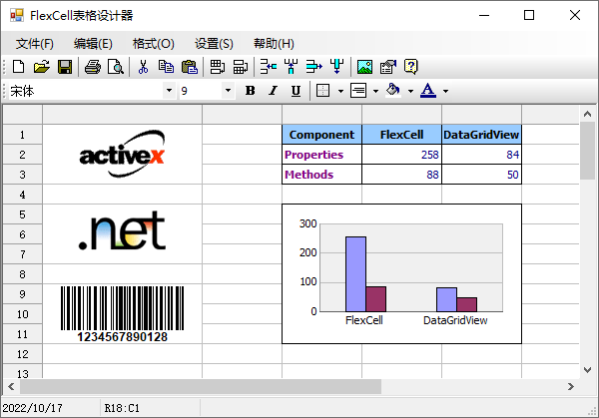This screenshot has height=418, width=599.
Task: Select the cell with value 88
Action: (402, 175)
